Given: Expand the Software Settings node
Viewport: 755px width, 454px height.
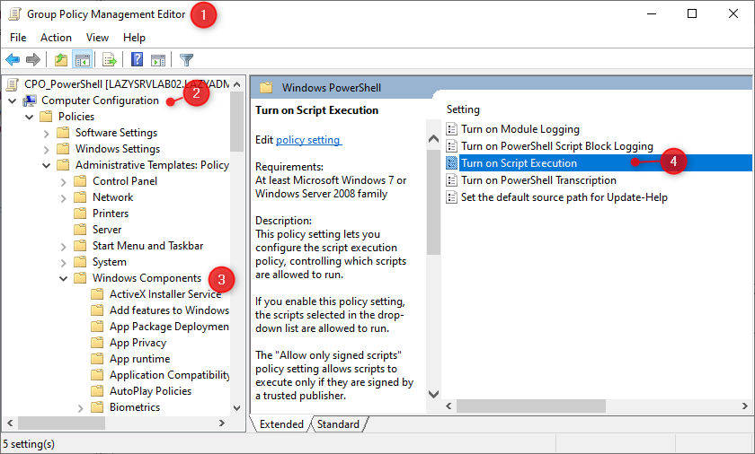Looking at the screenshot, I should [46, 134].
